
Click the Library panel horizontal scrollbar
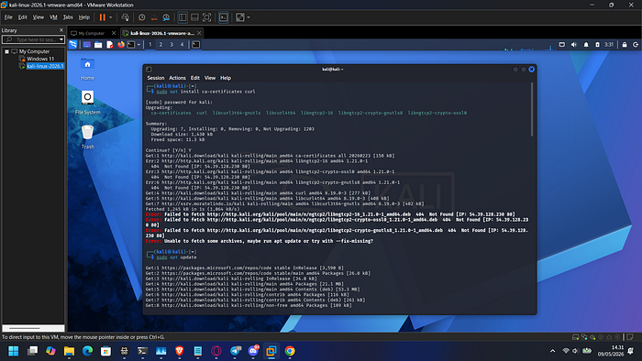(33, 328)
